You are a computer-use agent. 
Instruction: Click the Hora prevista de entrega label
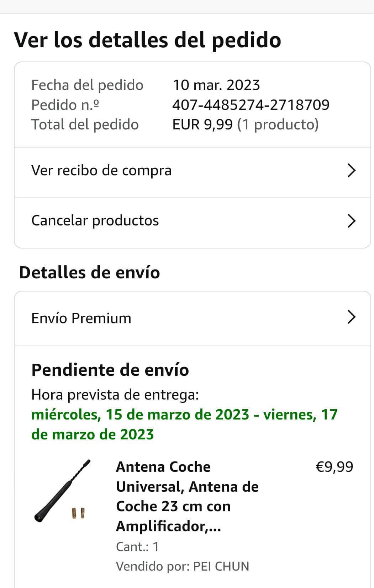pyautogui.click(x=115, y=395)
